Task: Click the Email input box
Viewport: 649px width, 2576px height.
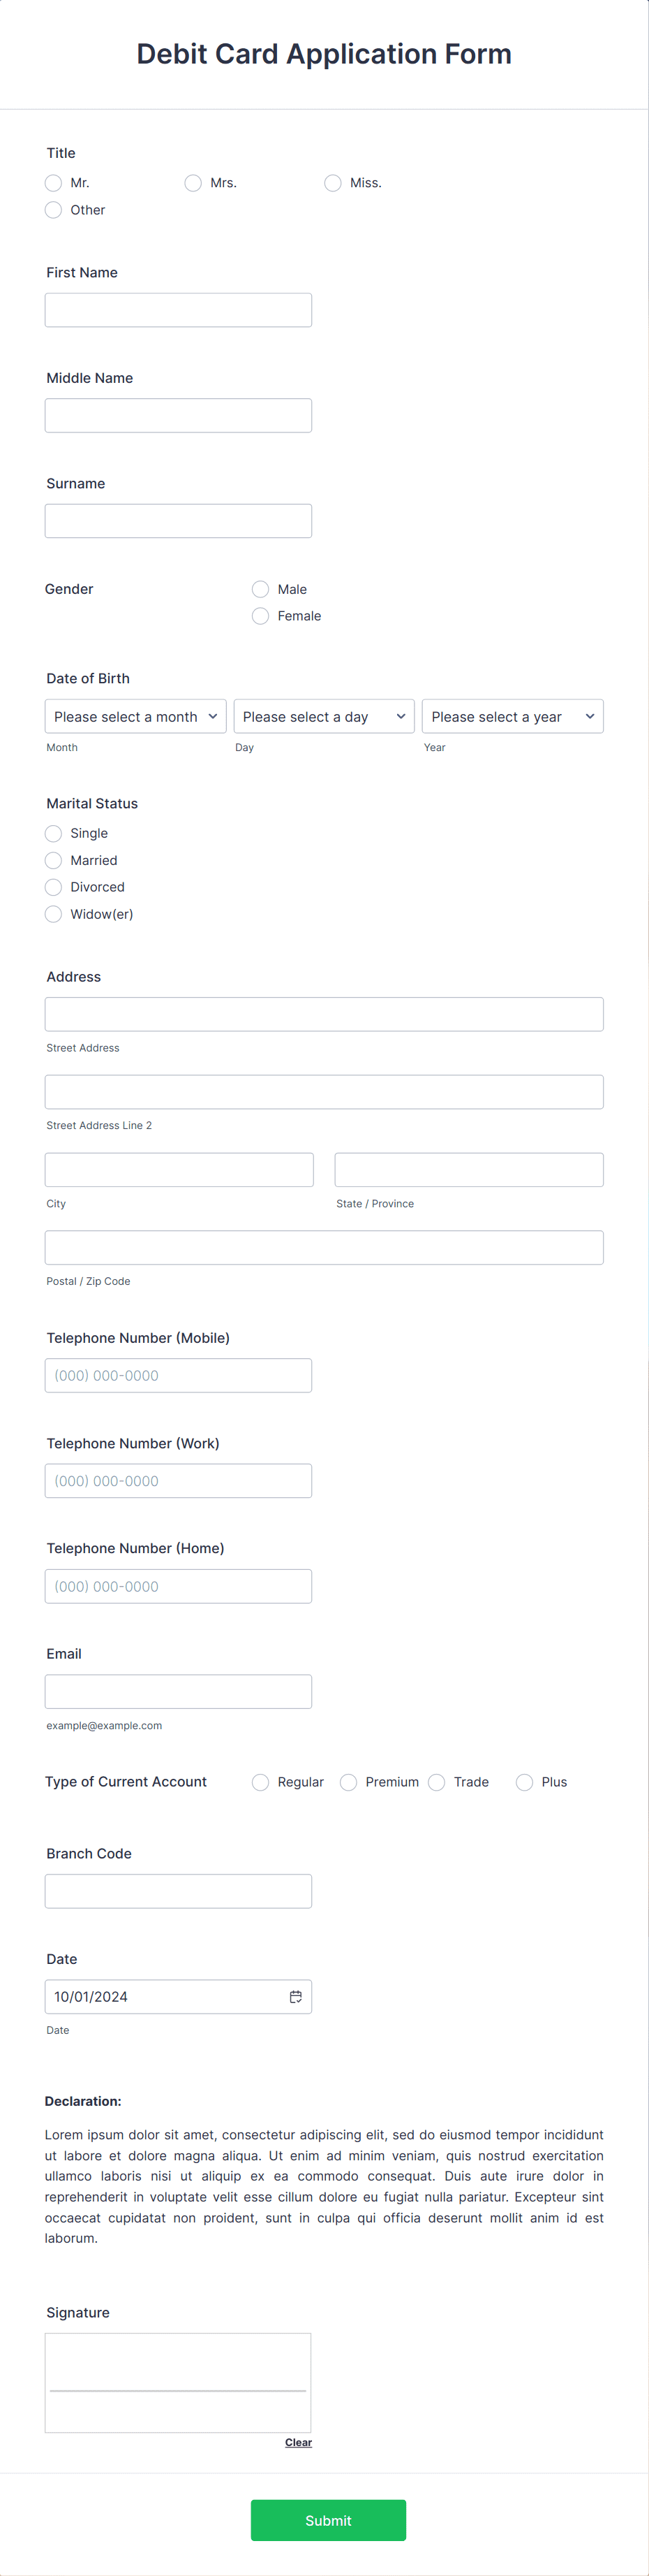Action: coord(178,1691)
